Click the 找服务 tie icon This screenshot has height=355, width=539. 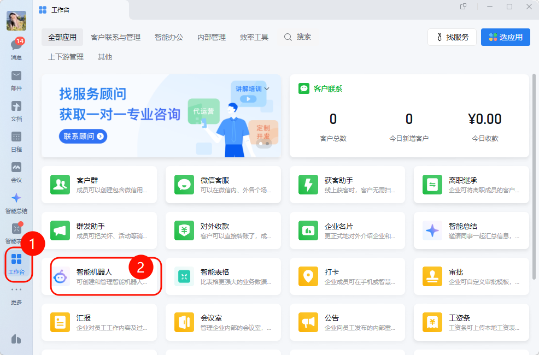click(x=440, y=37)
